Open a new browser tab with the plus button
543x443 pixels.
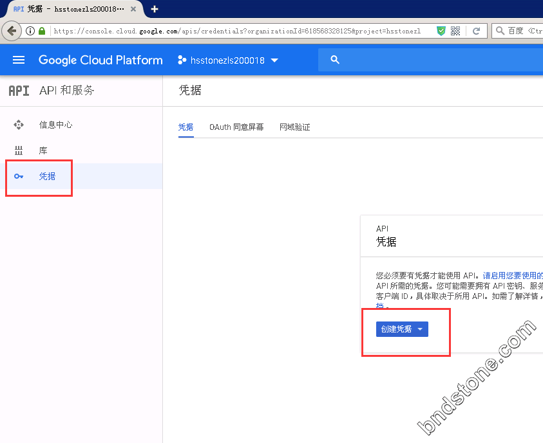[155, 9]
